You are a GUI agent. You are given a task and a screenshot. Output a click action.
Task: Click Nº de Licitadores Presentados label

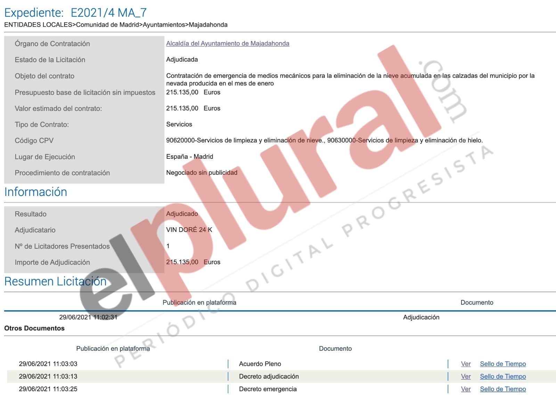click(x=62, y=246)
